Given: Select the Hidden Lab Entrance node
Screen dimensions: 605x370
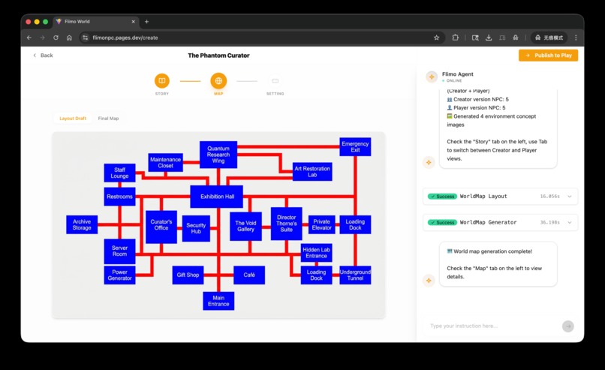Looking at the screenshot, I should click(317, 253).
